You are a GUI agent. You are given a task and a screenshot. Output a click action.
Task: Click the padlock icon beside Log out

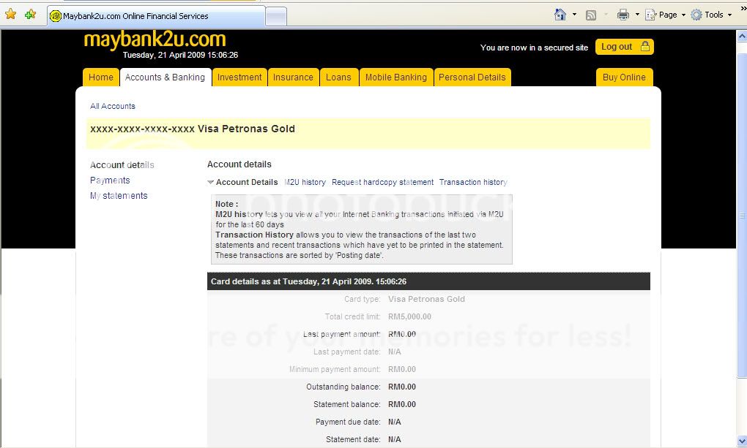[644, 47]
